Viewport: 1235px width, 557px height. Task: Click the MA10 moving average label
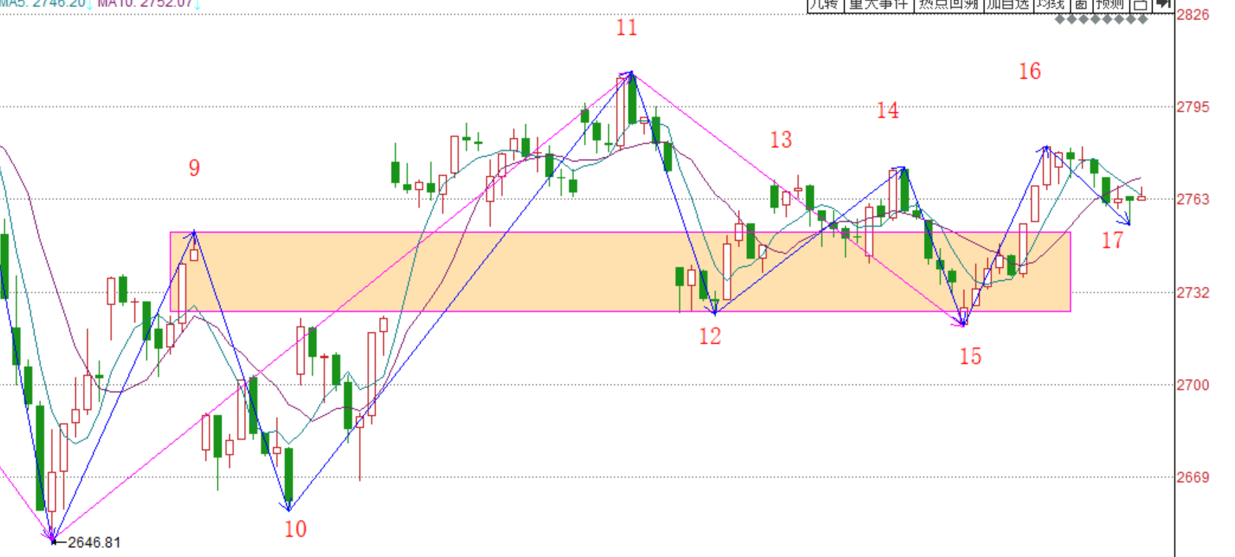(146, 4)
